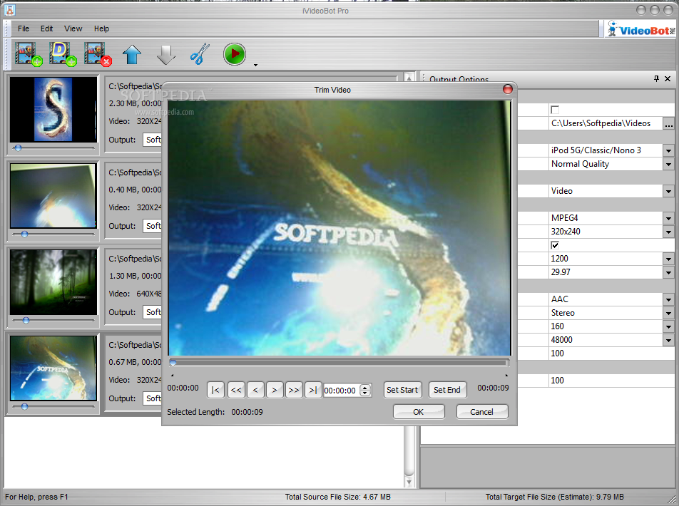The height and width of the screenshot is (506, 679).
Task: Step back one frame with < button
Action: [255, 390]
